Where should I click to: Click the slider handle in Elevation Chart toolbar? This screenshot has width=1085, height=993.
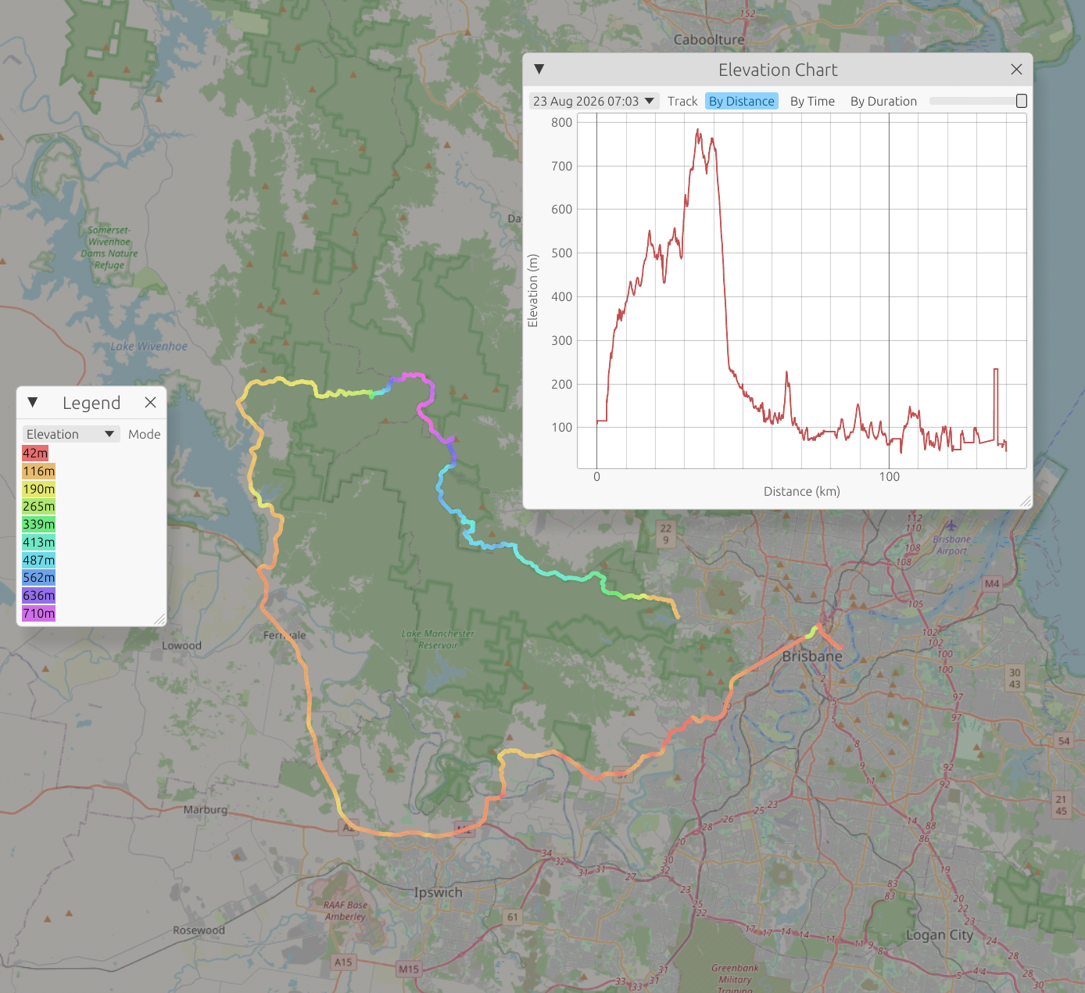(1022, 101)
